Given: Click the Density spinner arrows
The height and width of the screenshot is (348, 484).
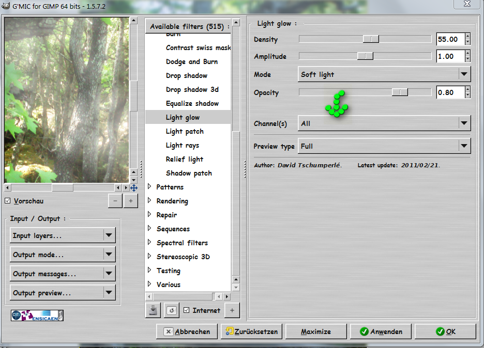Looking at the screenshot, I should (467, 39).
